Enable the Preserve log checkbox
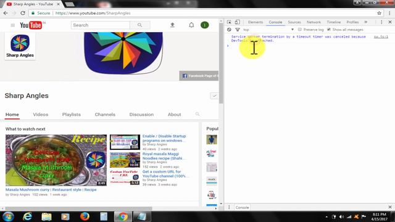This screenshot has width=395, height=222. (299, 30)
